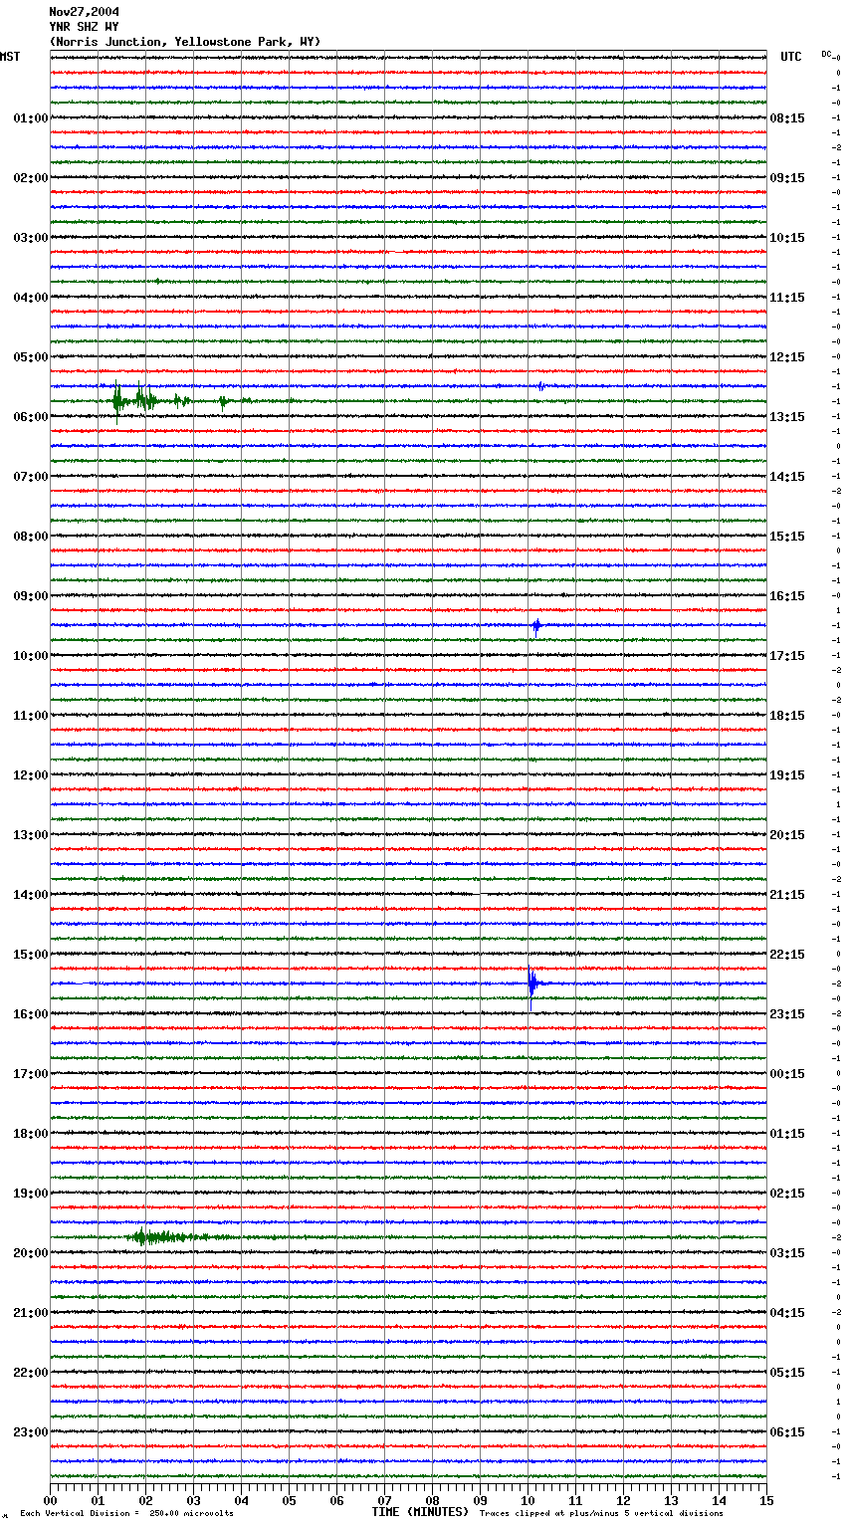Select the 21:00 MST time label
Image resolution: width=846 pixels, height=1527 pixels.
point(31,1313)
